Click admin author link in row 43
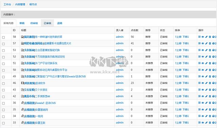The width and height of the screenshot is (217, 128). coord(120,90)
